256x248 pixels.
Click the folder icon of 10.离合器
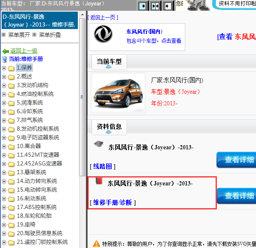(11, 147)
